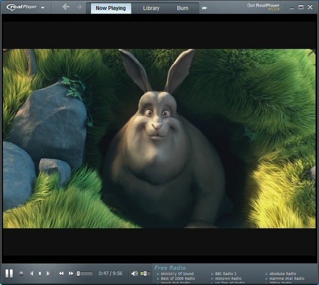Click the volume level slider

click(145, 273)
